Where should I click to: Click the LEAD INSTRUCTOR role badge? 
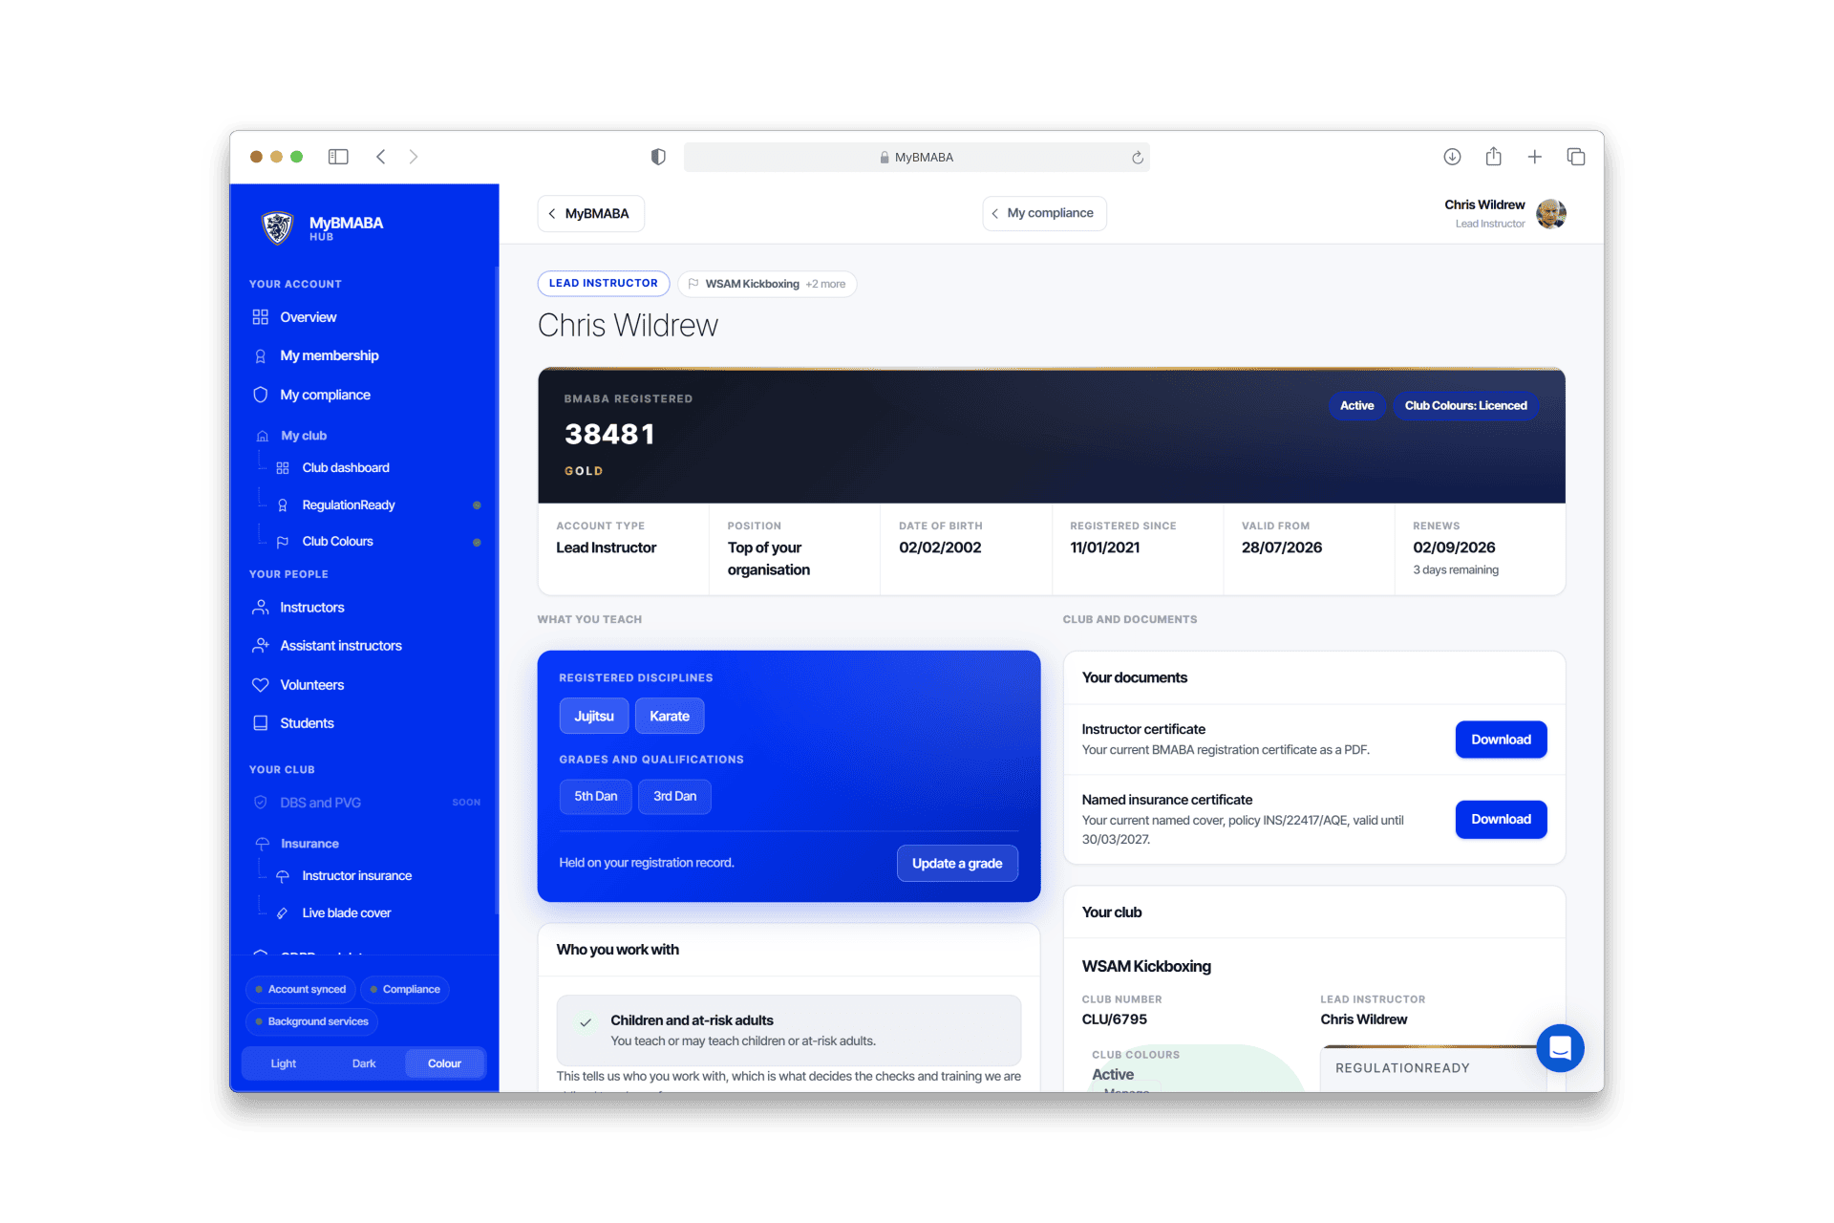604,284
